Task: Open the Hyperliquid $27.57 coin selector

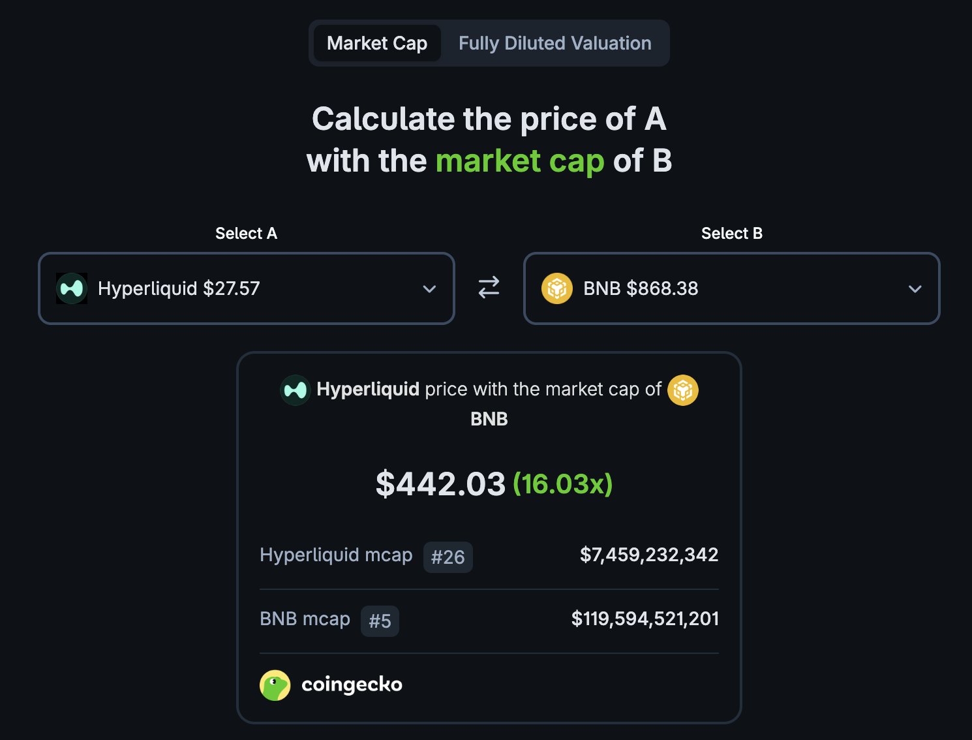Action: point(179,288)
